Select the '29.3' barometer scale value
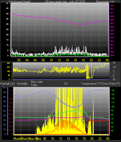121x142 pixels. [112, 37]
